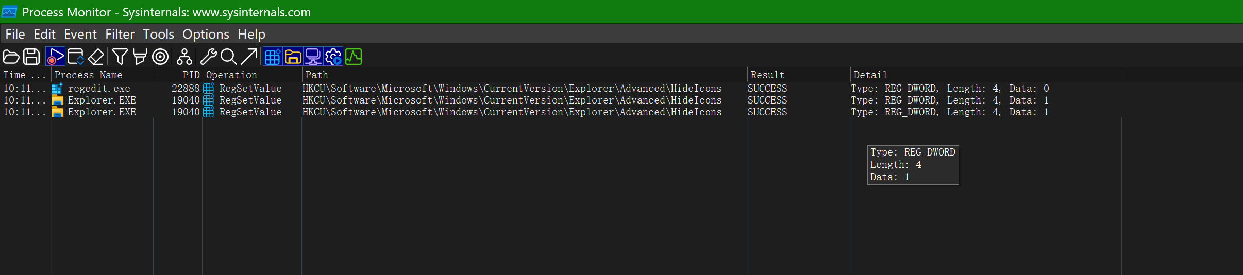This screenshot has height=275, width=1243.
Task: Click SUCCESS result in regedit.exe row
Action: [767, 88]
